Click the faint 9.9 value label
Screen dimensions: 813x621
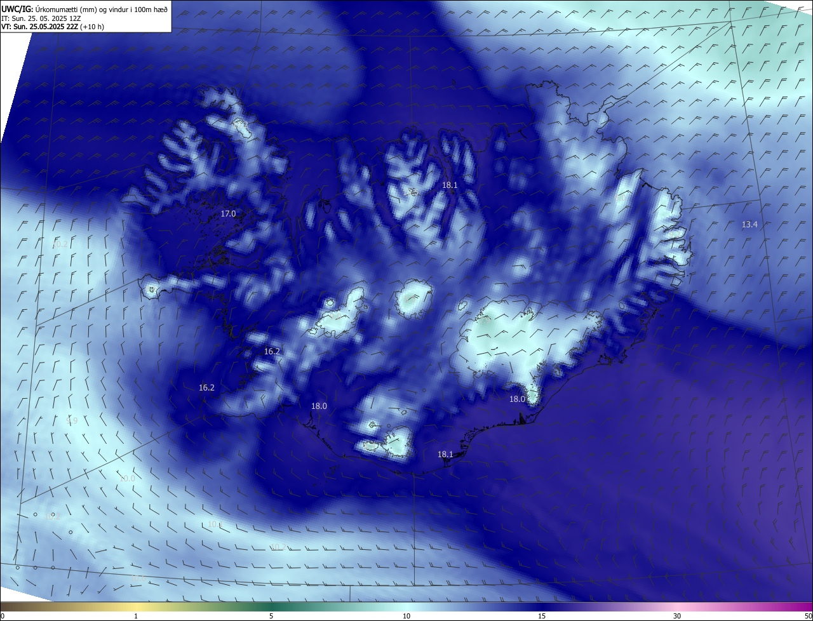[x=72, y=420]
